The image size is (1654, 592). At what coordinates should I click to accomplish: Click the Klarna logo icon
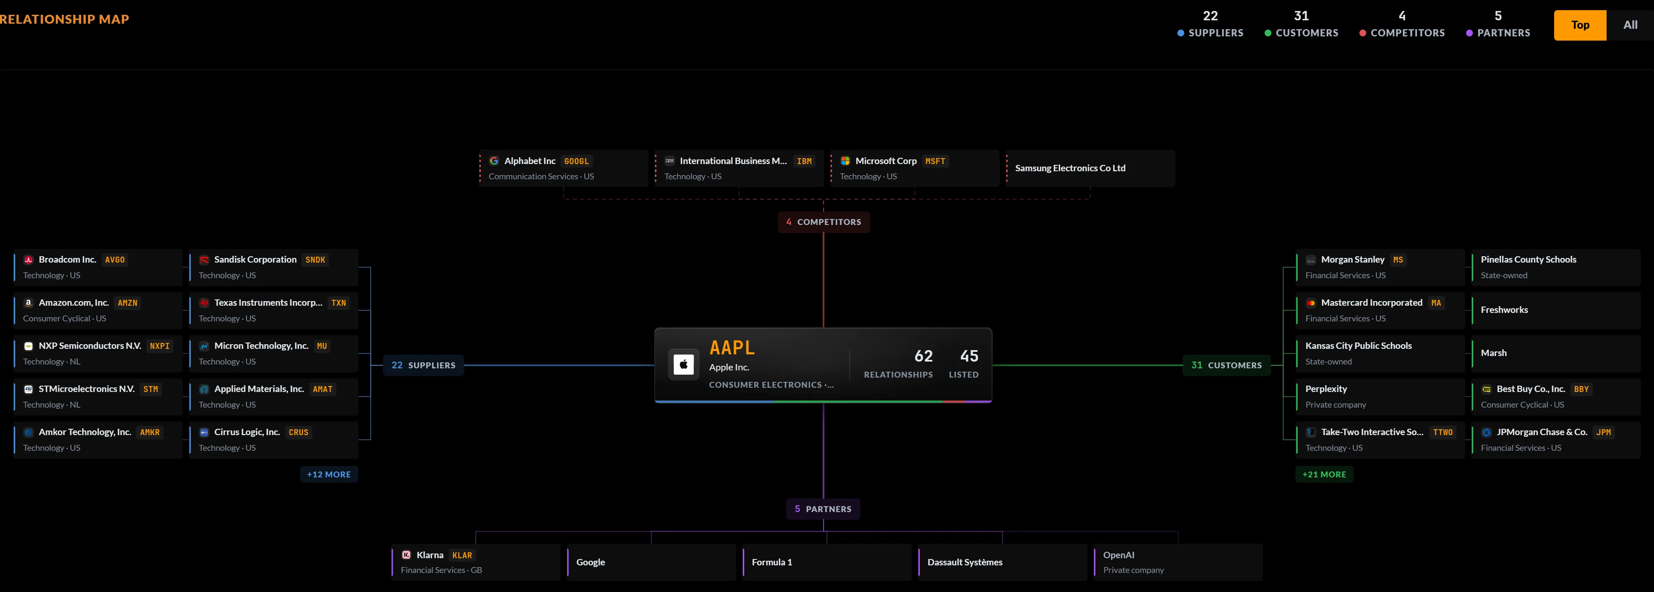tap(406, 555)
